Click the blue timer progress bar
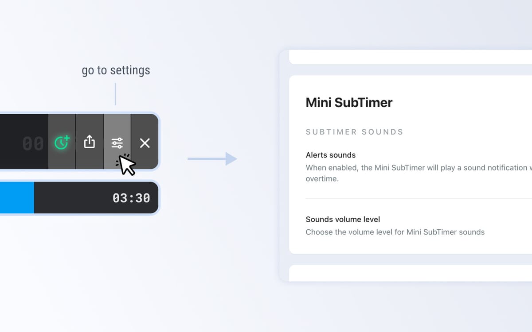The image size is (532, 332). (x=17, y=198)
